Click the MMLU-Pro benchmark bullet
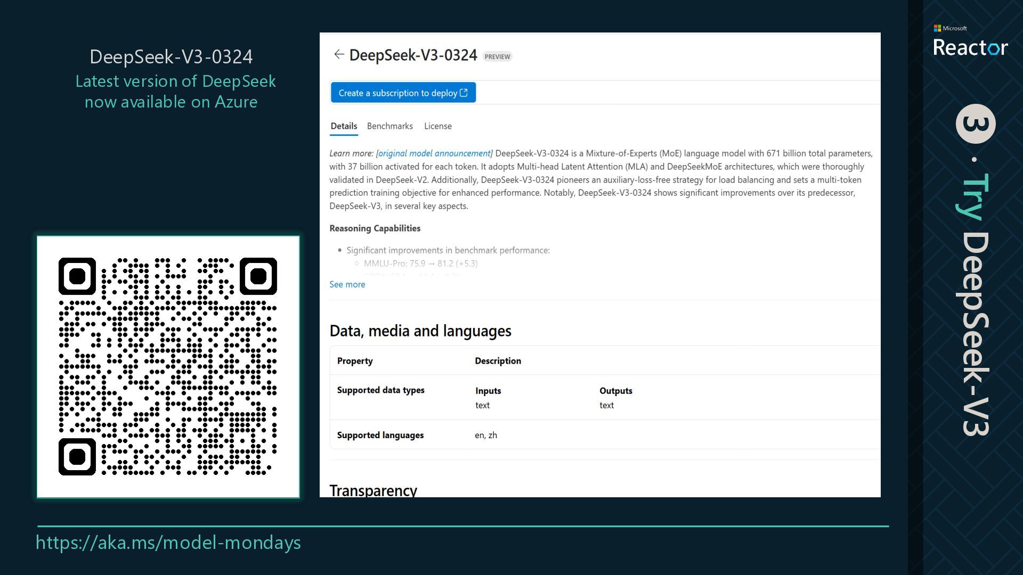 [420, 264]
